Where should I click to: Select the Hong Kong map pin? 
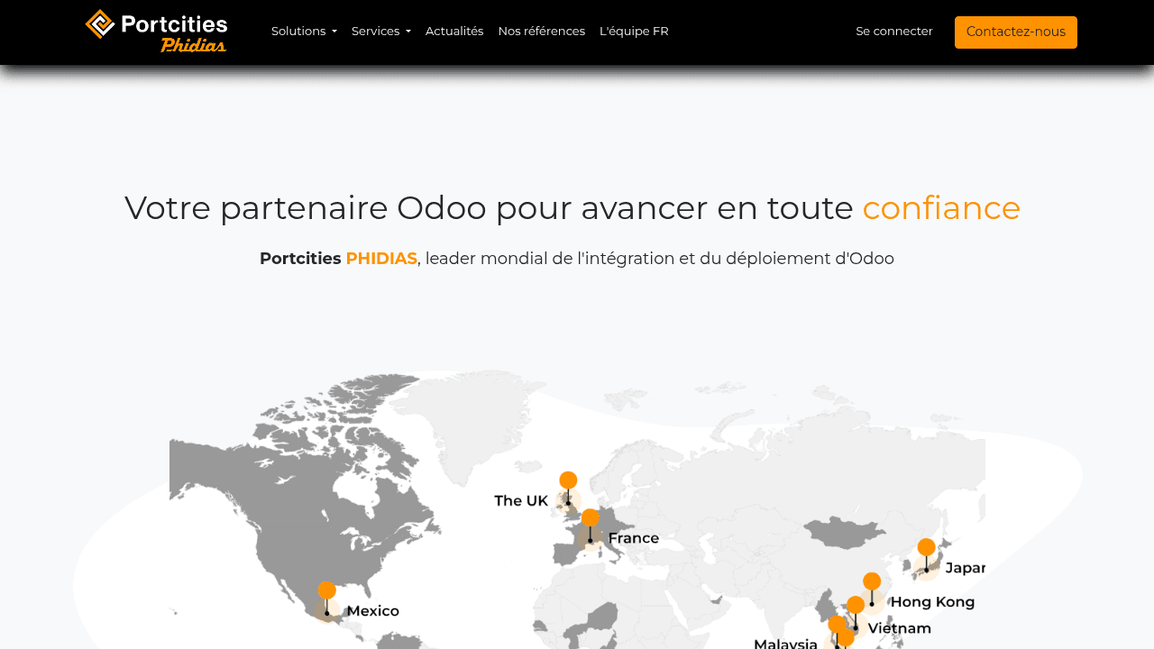872,590
